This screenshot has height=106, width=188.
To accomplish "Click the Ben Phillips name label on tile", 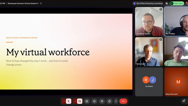I will point(170,34).
